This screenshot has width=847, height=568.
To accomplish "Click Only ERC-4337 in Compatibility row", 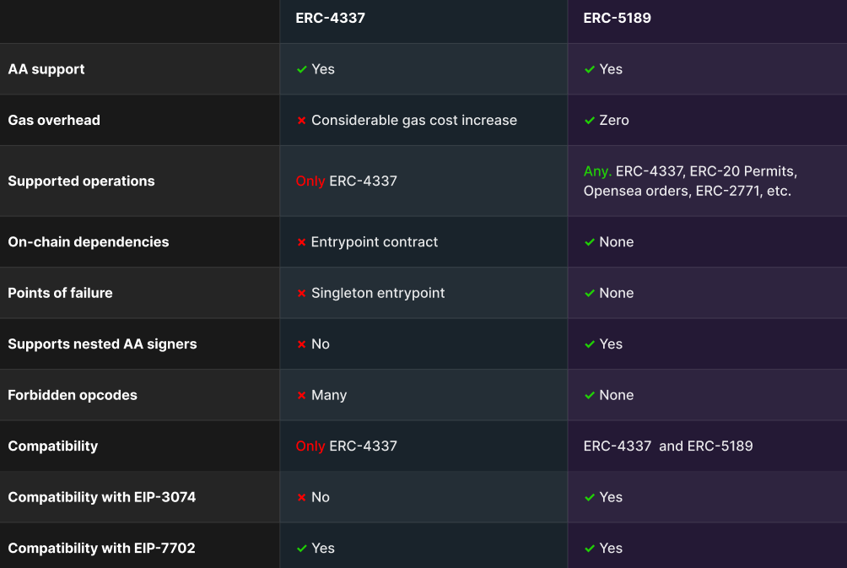I will coord(346,446).
